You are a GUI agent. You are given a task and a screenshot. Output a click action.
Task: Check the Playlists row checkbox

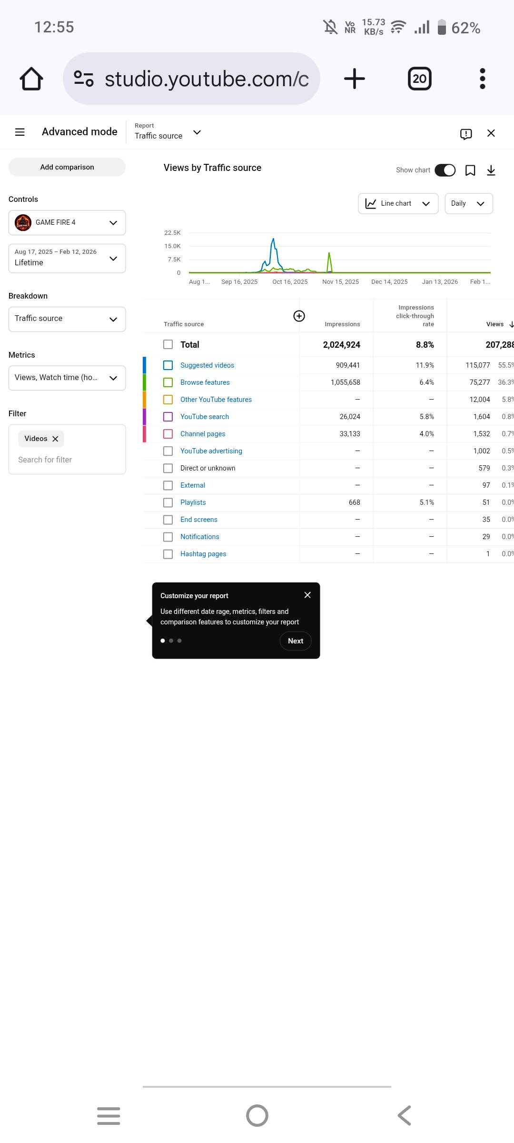(168, 502)
